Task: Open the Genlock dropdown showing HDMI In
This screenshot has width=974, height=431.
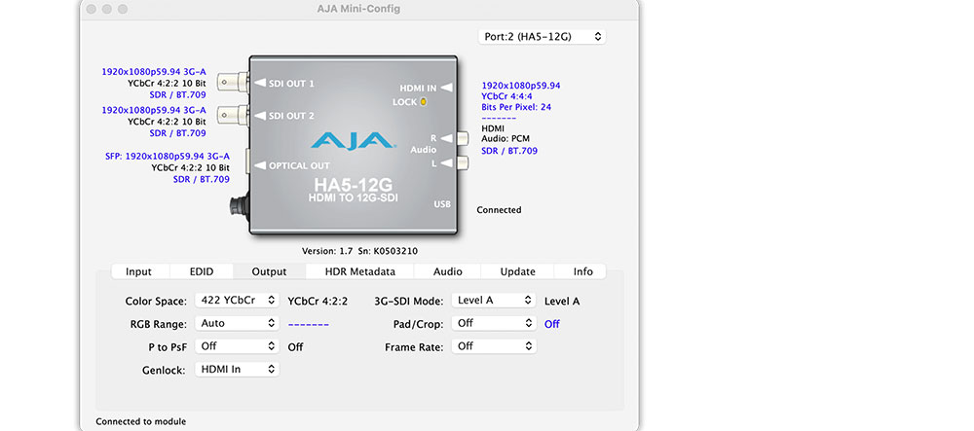Action: click(x=237, y=369)
